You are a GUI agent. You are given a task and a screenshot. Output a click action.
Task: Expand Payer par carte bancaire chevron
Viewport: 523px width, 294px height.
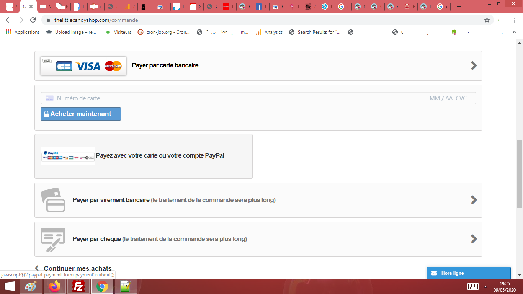(474, 65)
